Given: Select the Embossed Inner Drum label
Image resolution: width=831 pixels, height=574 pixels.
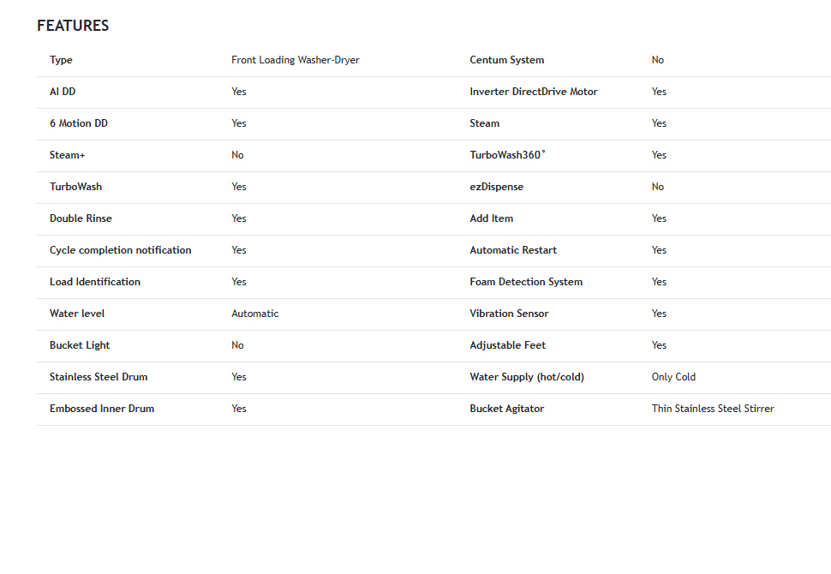Looking at the screenshot, I should (102, 409).
